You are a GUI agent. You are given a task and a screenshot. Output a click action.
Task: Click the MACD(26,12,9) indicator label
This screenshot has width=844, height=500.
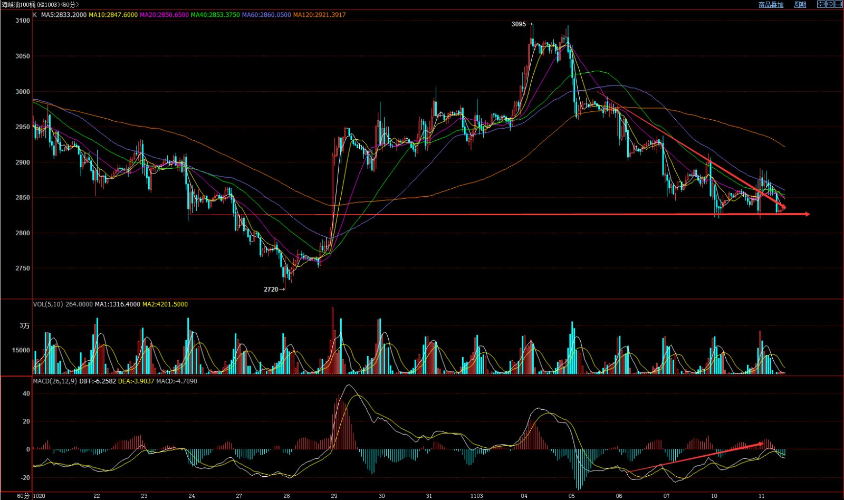pos(55,381)
